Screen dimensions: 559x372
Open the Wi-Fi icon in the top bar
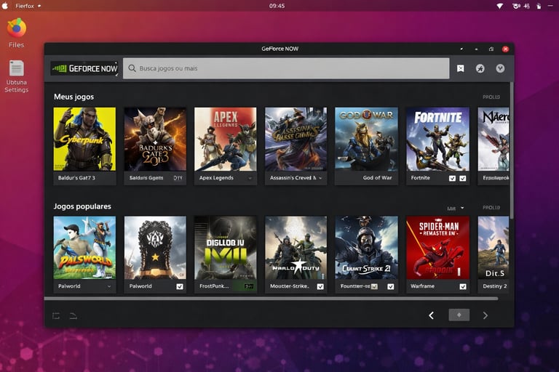[x=500, y=6]
